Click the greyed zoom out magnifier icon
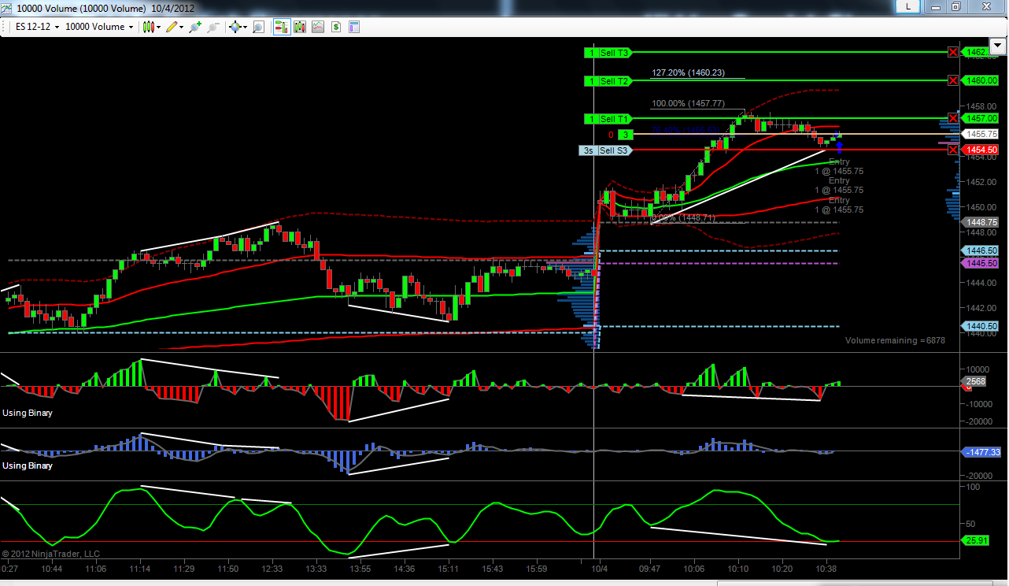This screenshot has height=586, width=1009. [x=213, y=27]
